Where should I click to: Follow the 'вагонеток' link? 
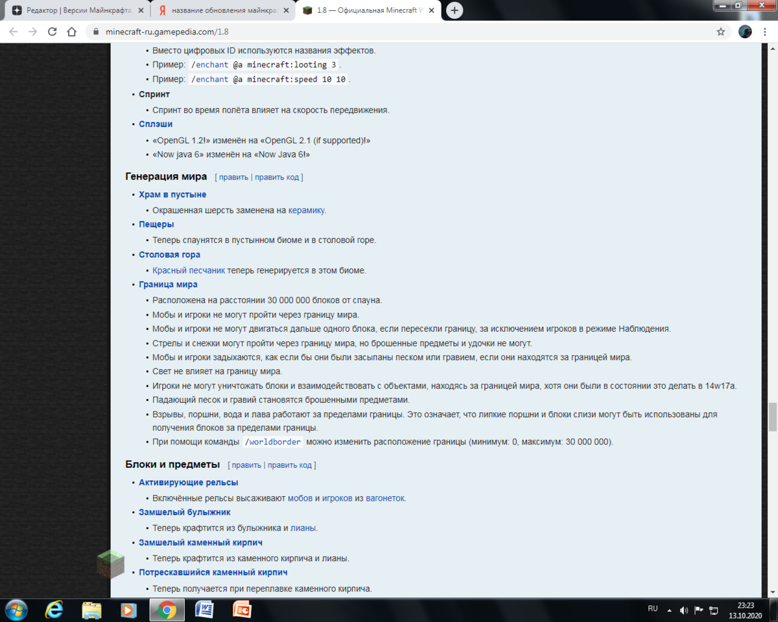click(x=385, y=498)
